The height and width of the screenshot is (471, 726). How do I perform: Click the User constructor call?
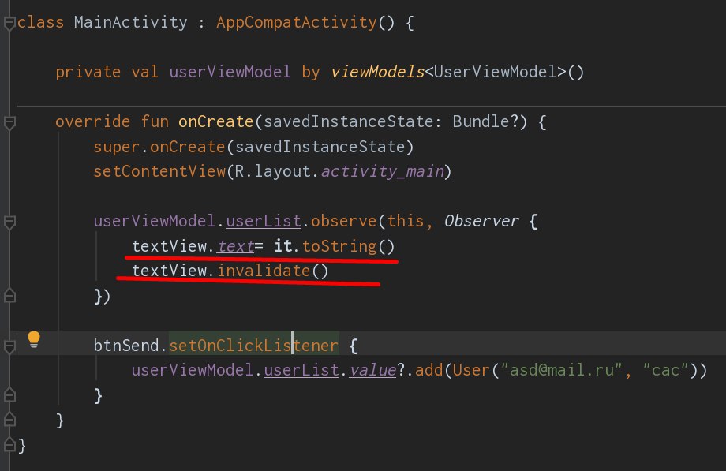click(471, 370)
